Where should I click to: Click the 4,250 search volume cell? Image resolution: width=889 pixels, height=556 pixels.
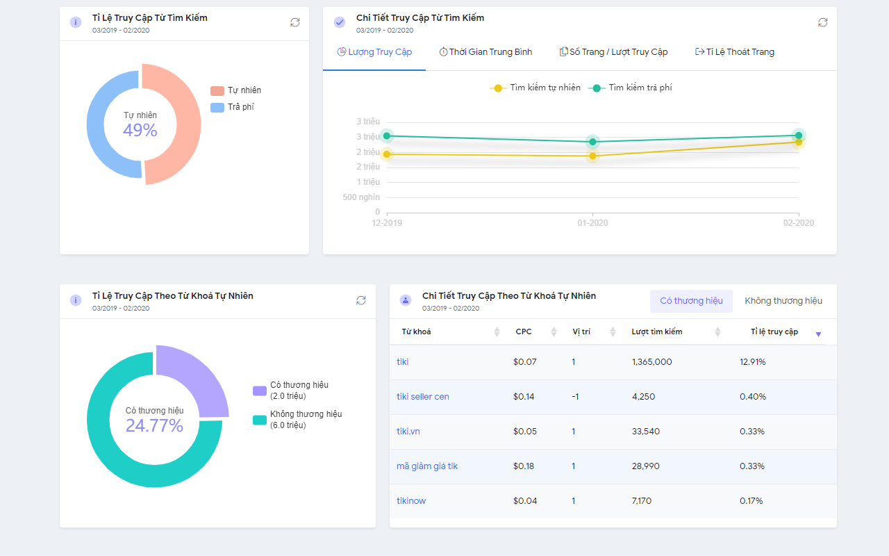[643, 397]
